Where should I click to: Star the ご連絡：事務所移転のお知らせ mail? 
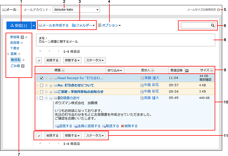(x=46, y=91)
